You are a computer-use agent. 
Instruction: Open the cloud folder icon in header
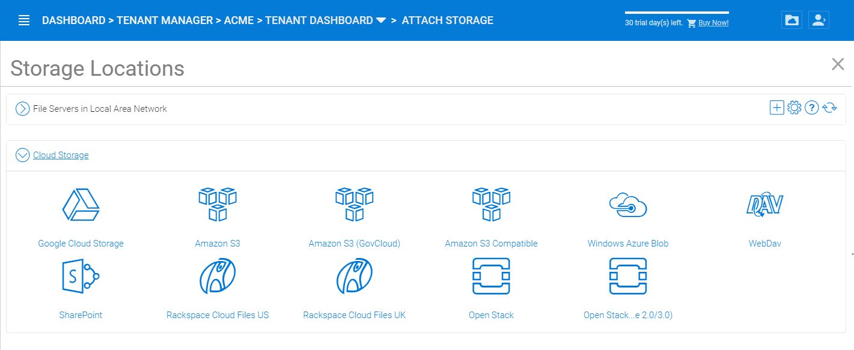(792, 20)
